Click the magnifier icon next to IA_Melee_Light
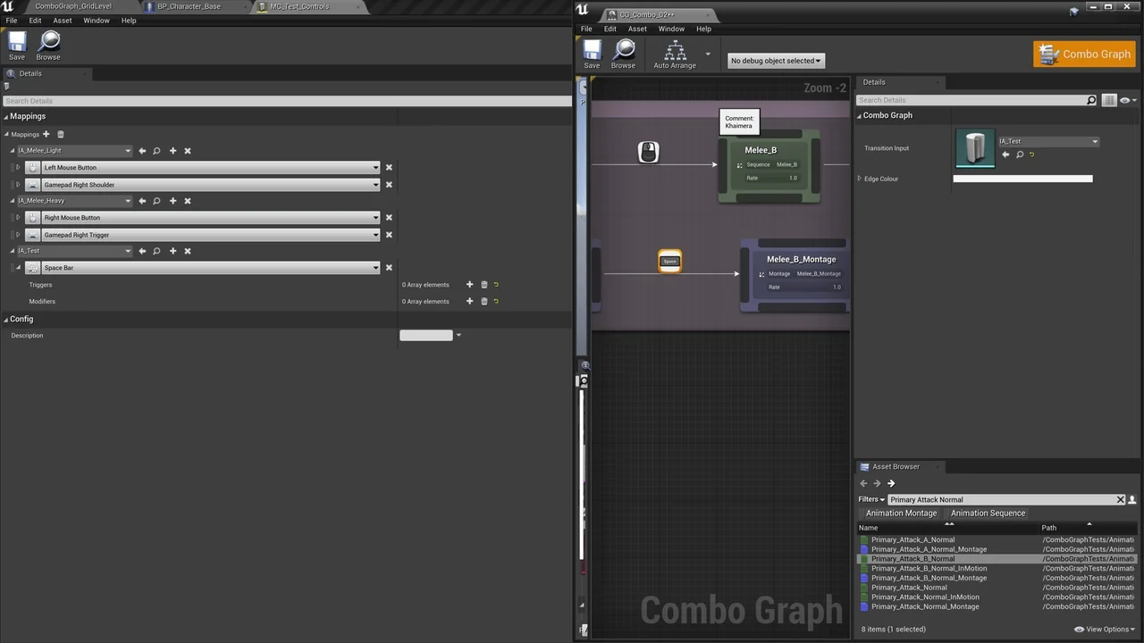The width and height of the screenshot is (1144, 643). click(156, 150)
